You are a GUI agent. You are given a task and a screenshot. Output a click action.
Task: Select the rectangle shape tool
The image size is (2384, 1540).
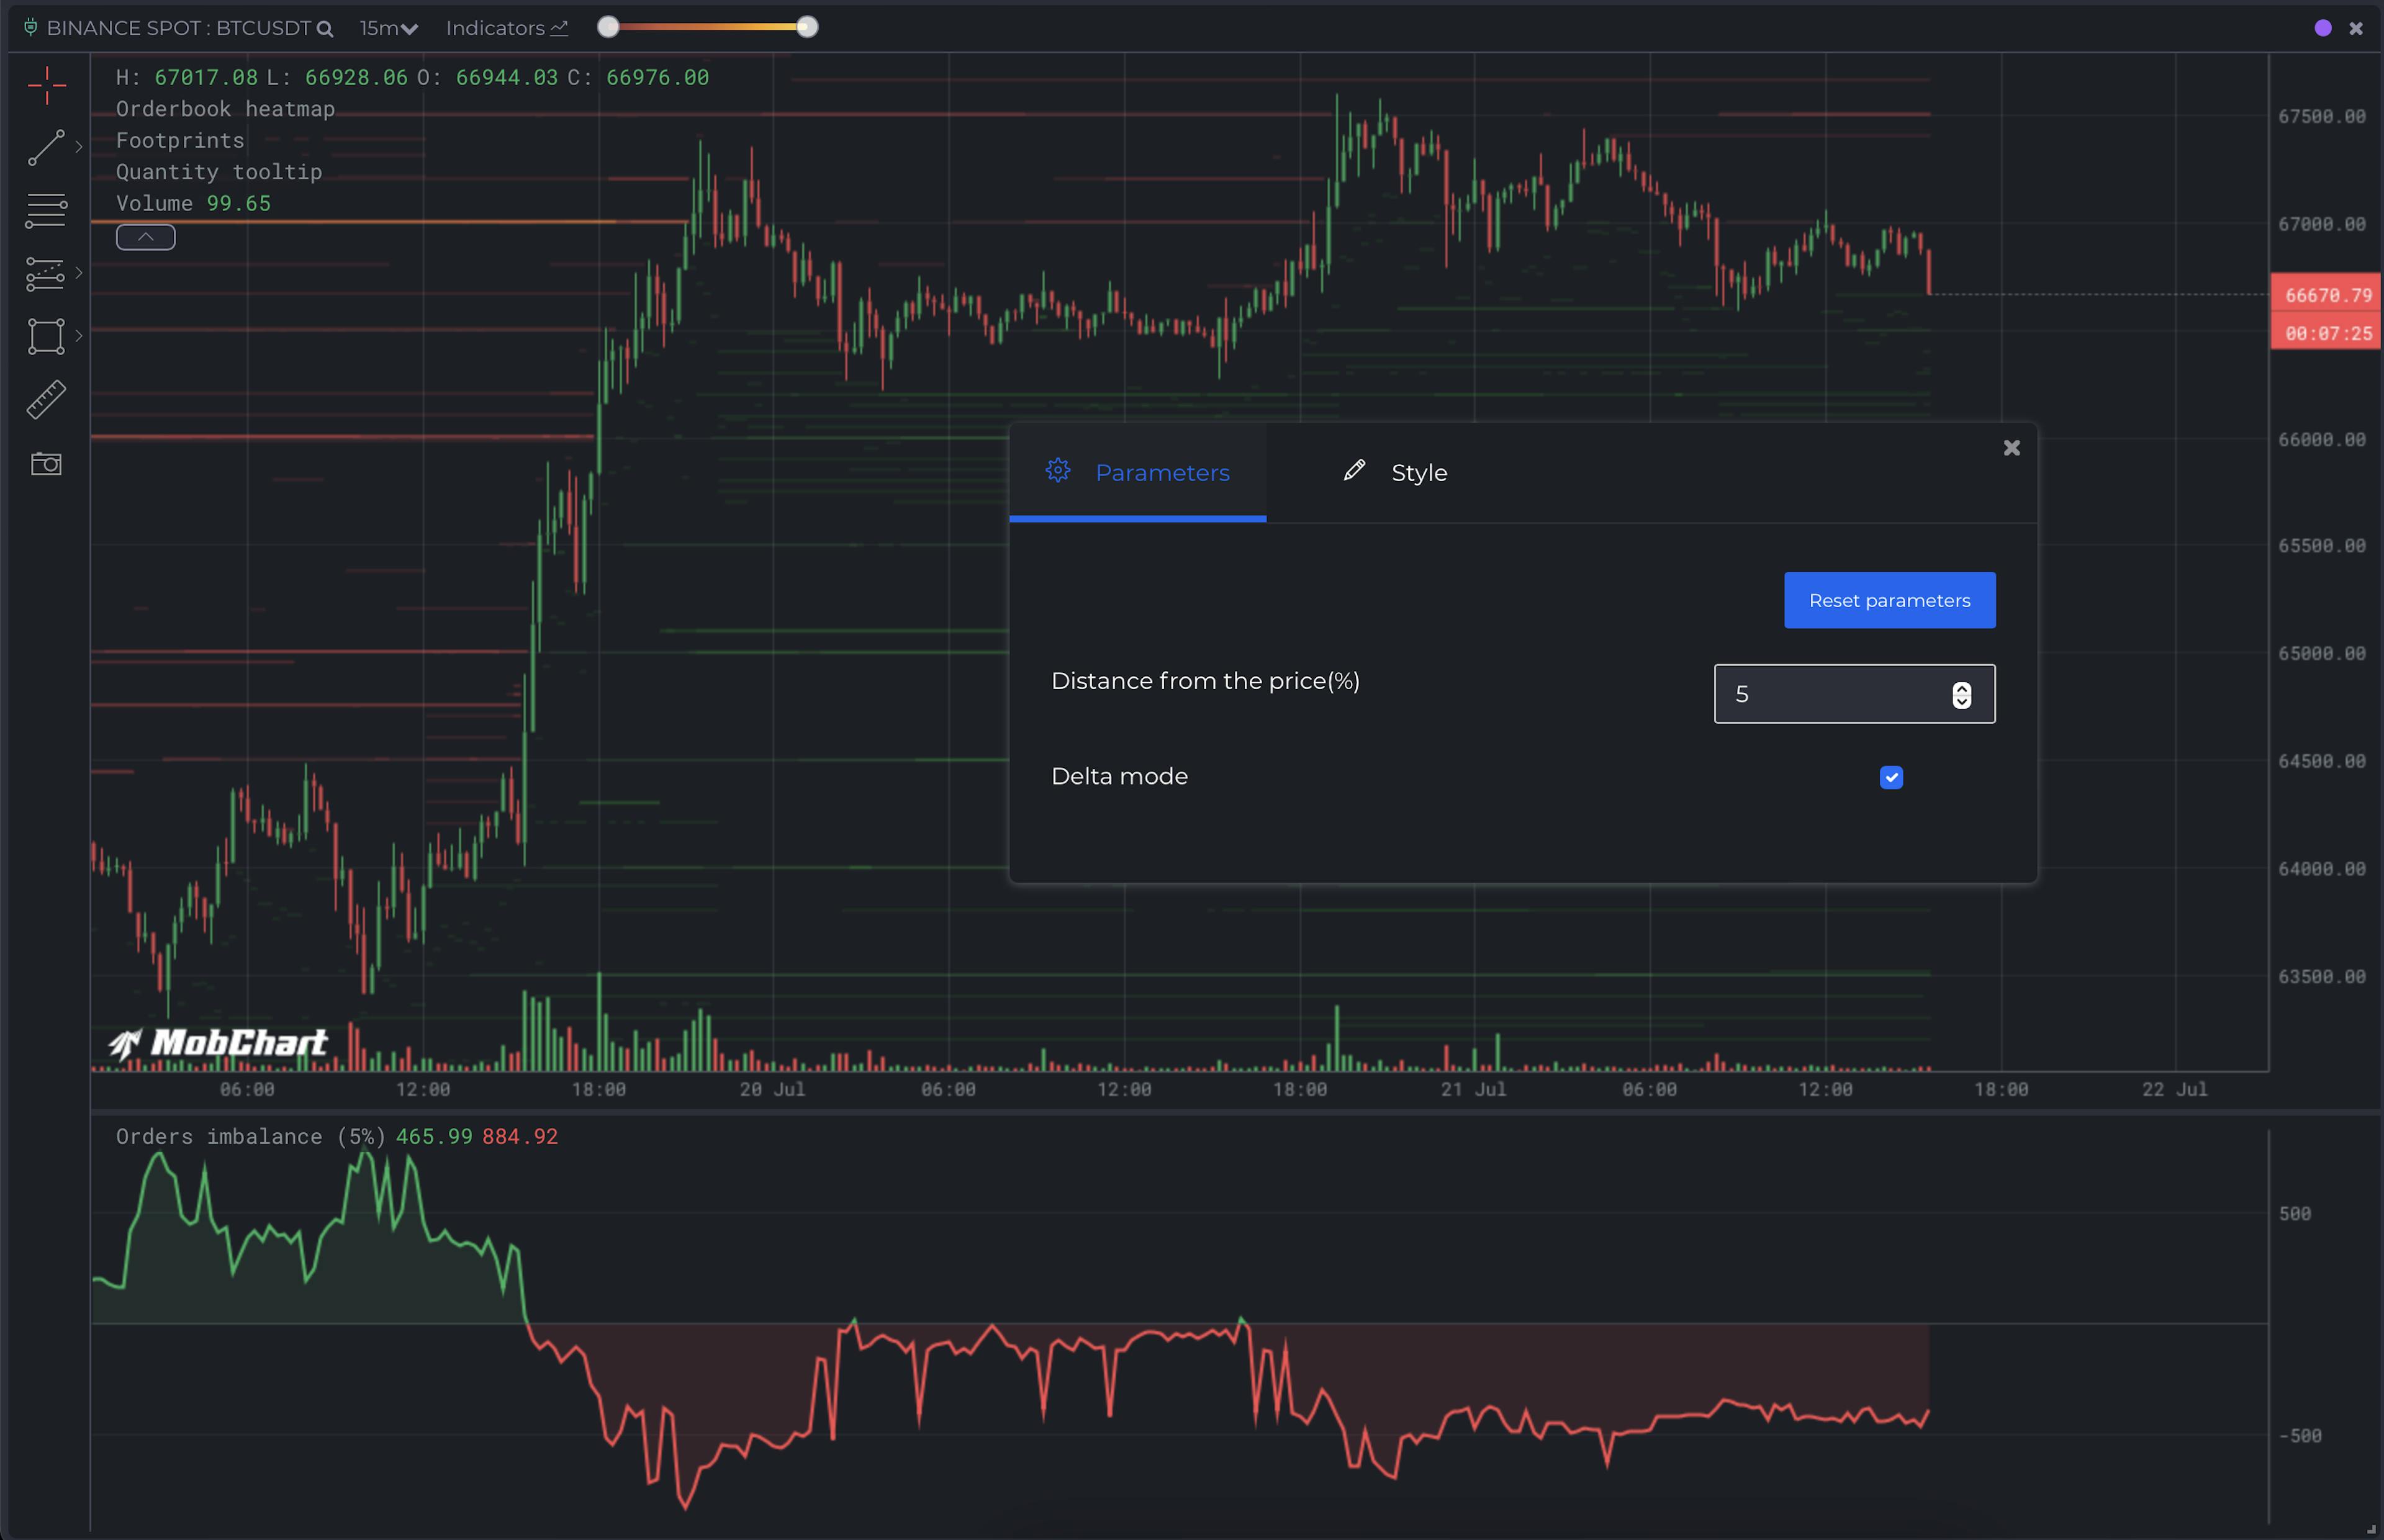click(46, 336)
